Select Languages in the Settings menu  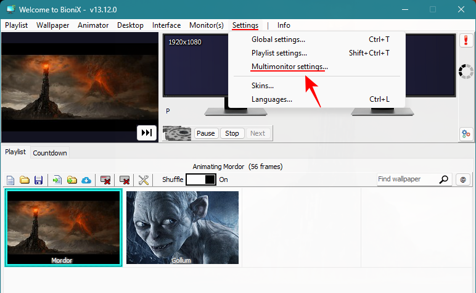click(271, 99)
